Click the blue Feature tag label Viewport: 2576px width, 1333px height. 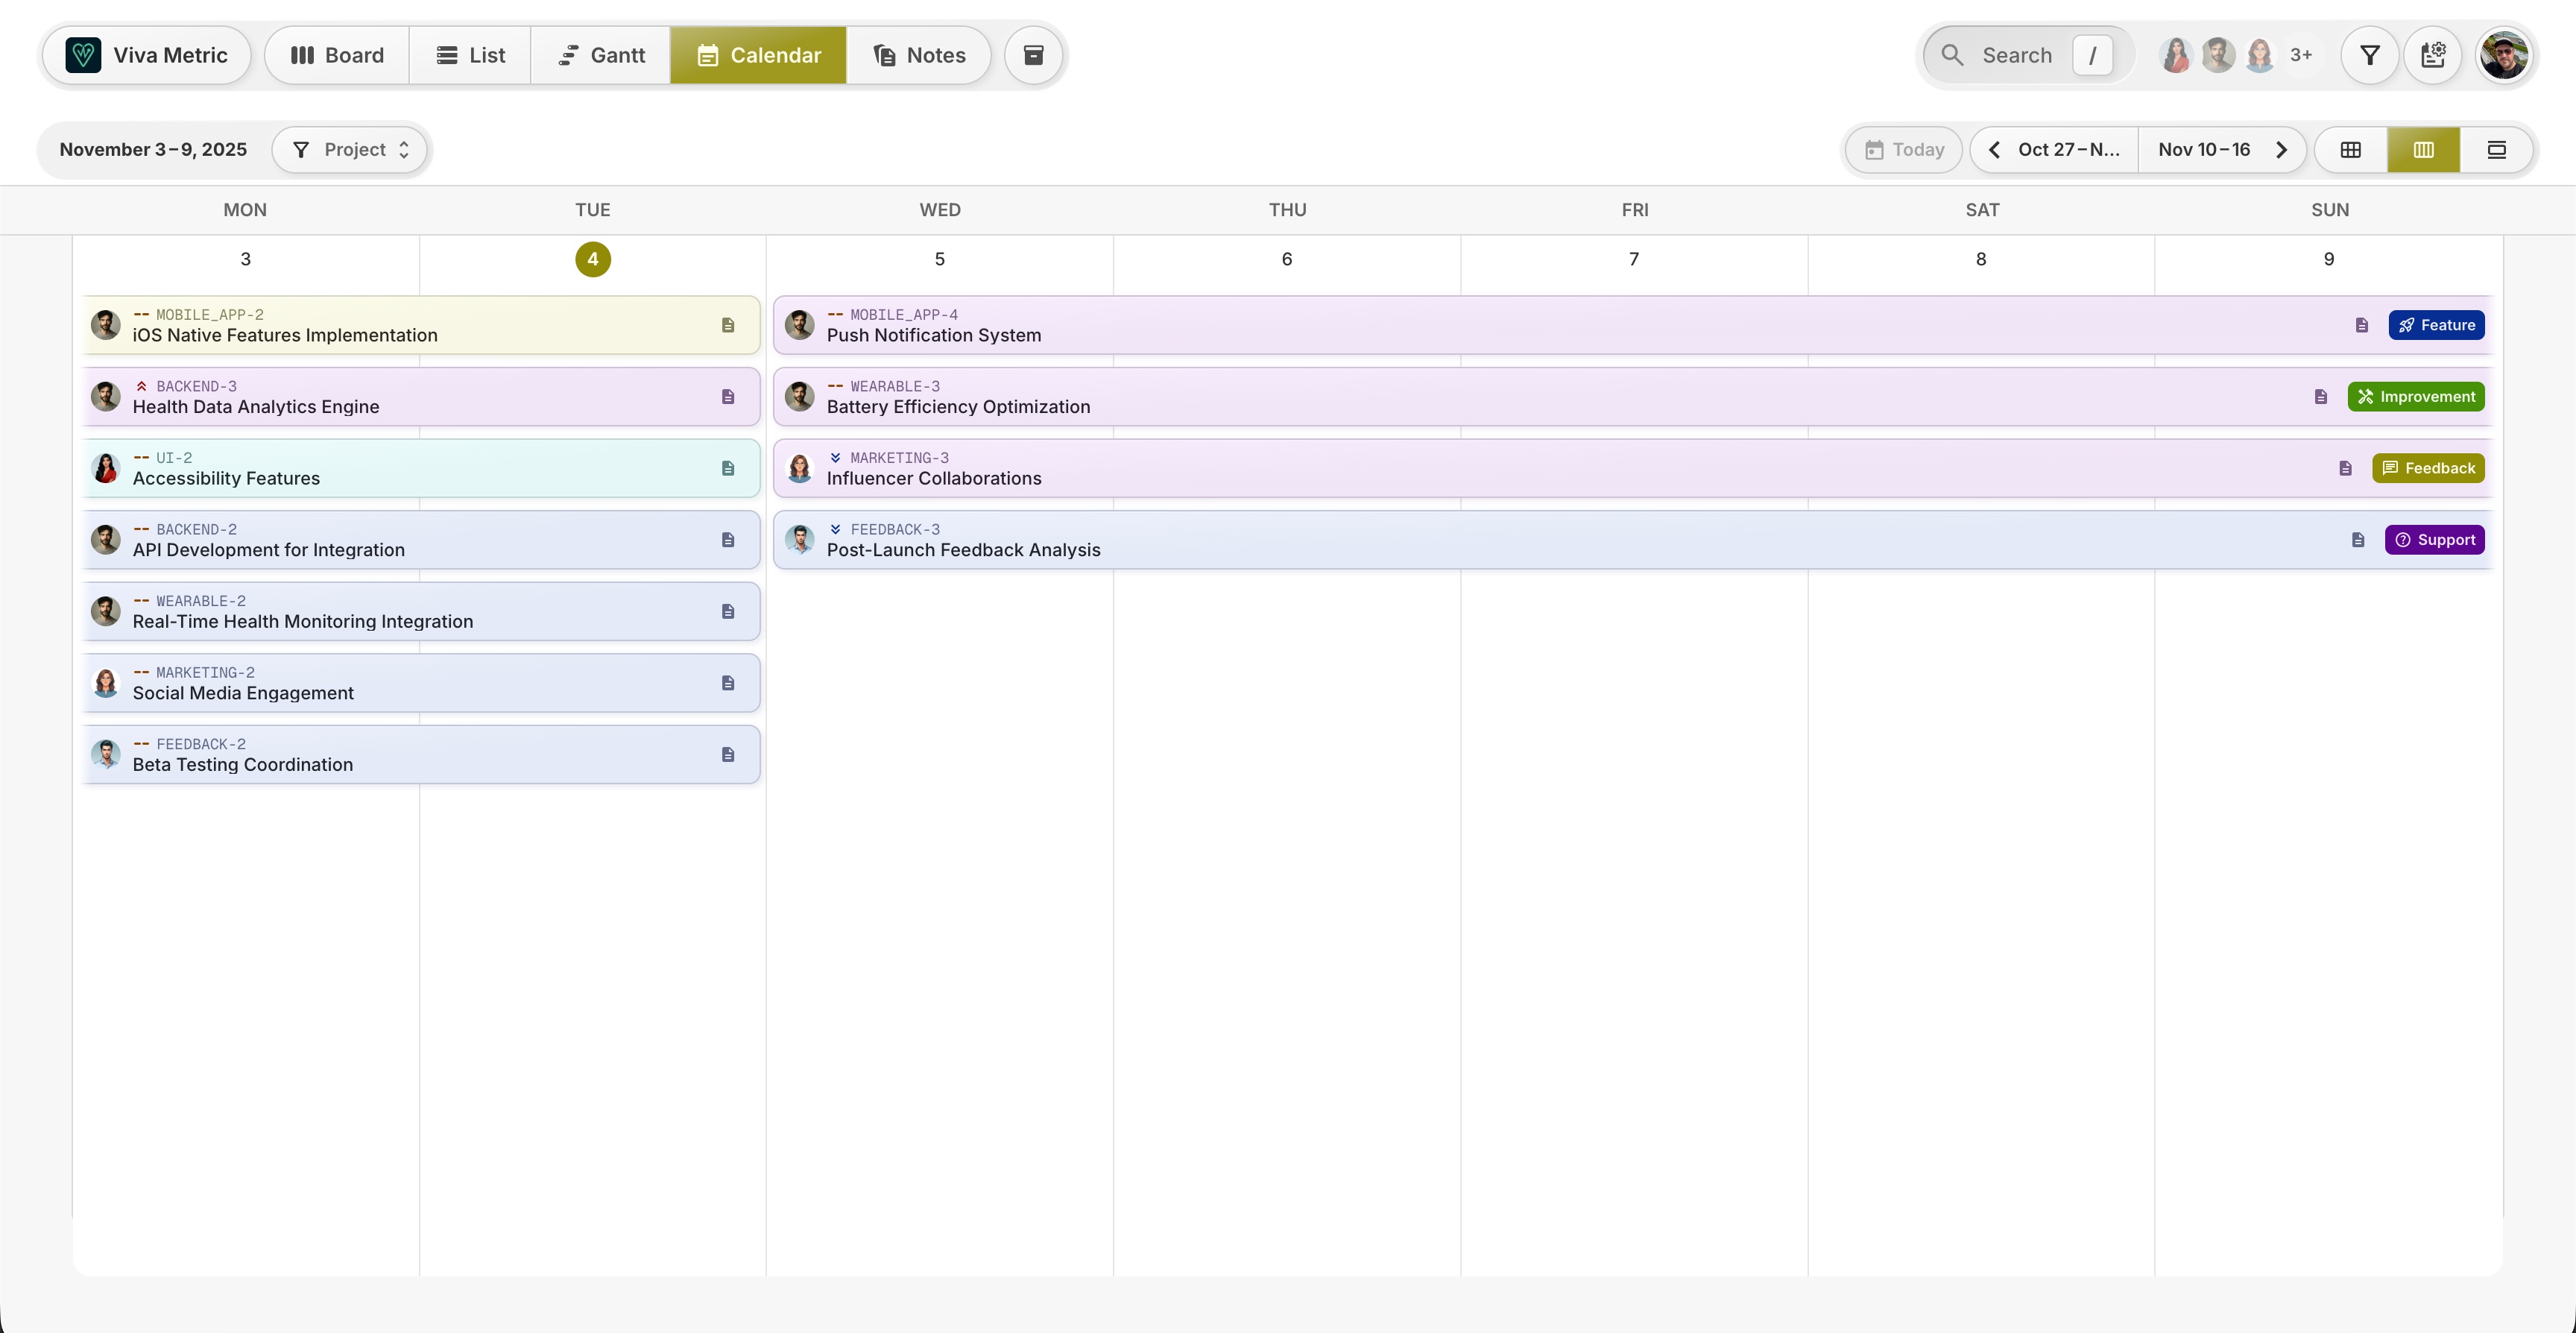[x=2436, y=325]
